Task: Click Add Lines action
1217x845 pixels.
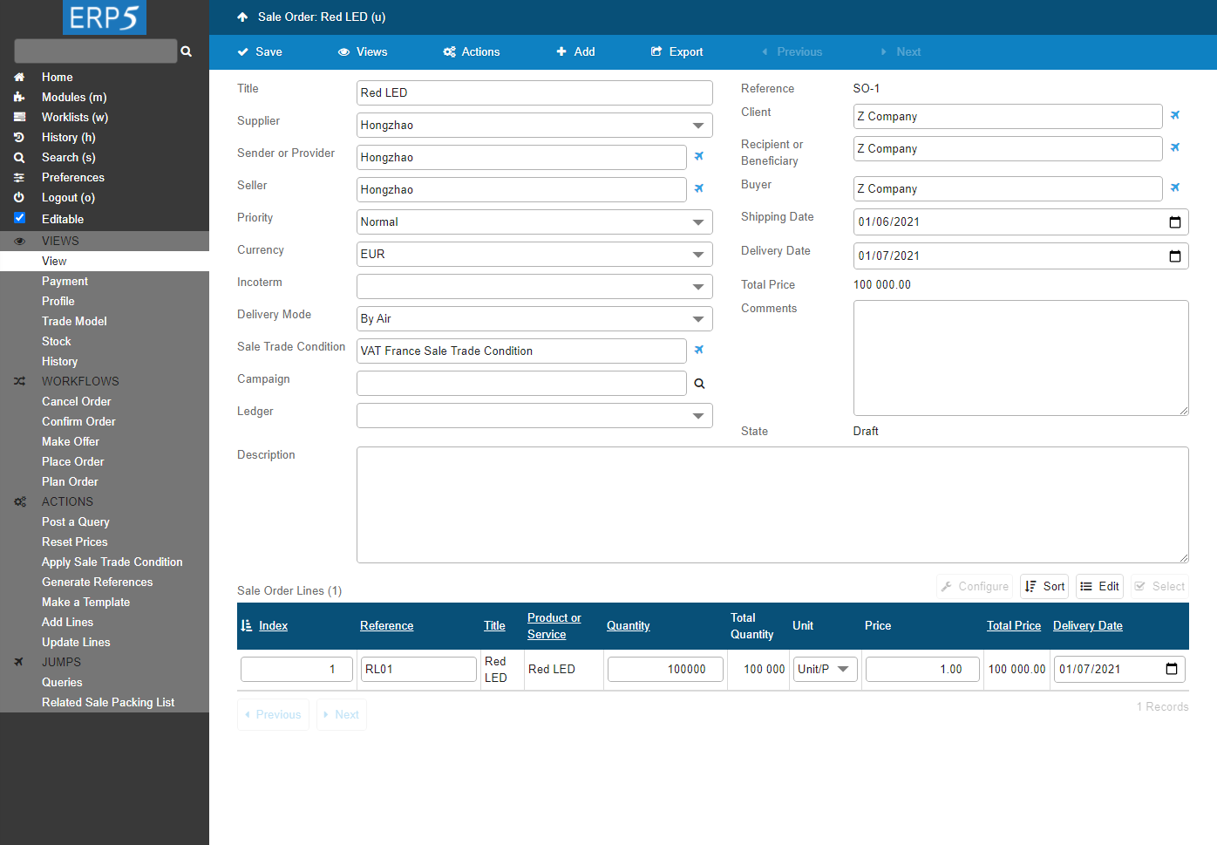Action: point(67,622)
